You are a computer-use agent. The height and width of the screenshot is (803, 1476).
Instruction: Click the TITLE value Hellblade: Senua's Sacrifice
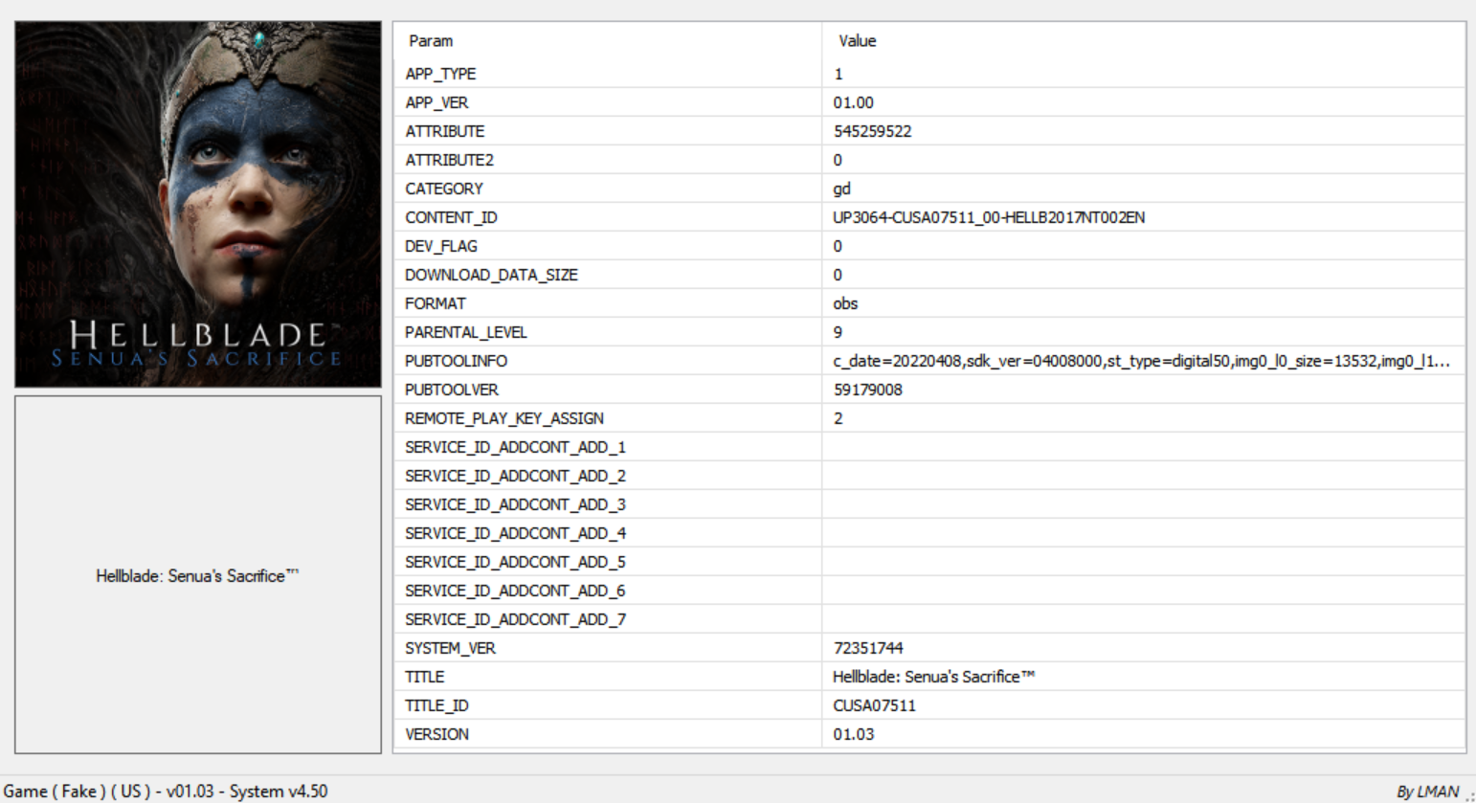point(934,677)
